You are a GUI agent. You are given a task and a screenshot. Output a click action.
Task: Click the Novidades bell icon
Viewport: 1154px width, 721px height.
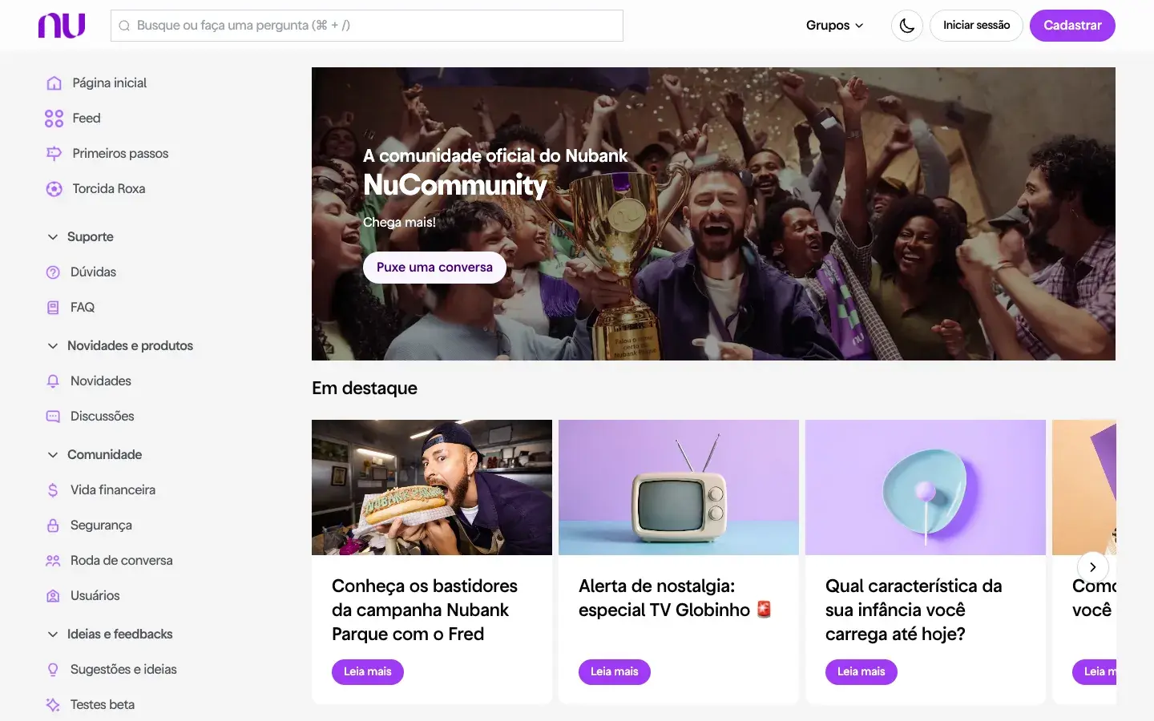[x=53, y=381]
